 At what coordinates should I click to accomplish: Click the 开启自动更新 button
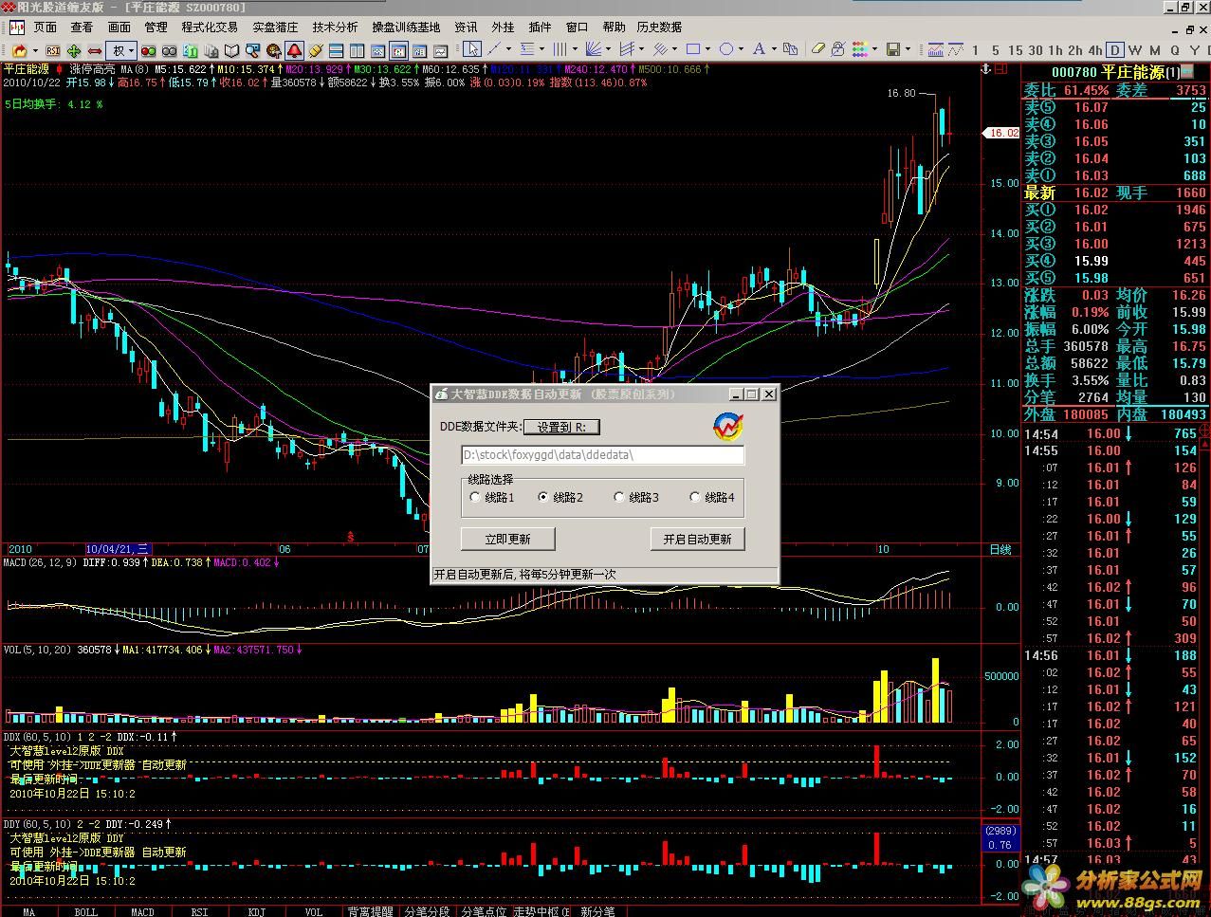tap(697, 539)
